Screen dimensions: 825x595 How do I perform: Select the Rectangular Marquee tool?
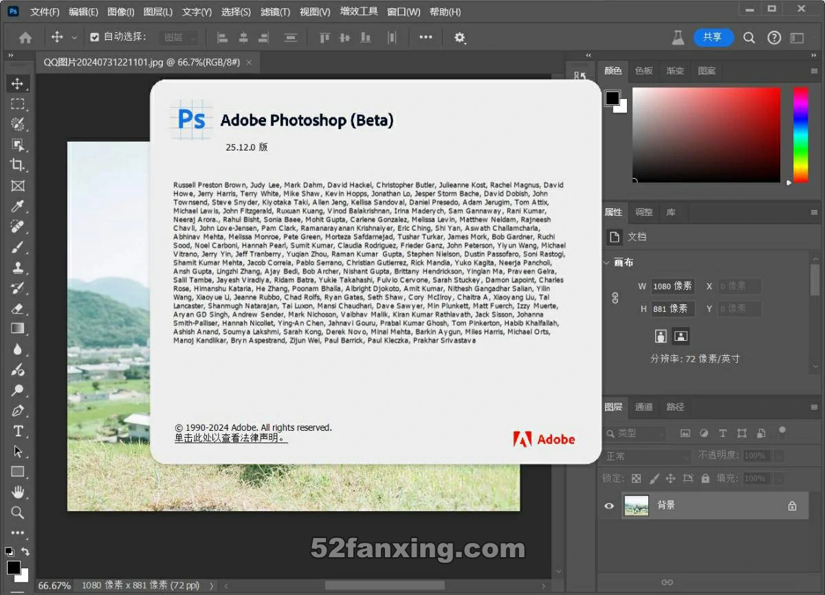coord(18,104)
